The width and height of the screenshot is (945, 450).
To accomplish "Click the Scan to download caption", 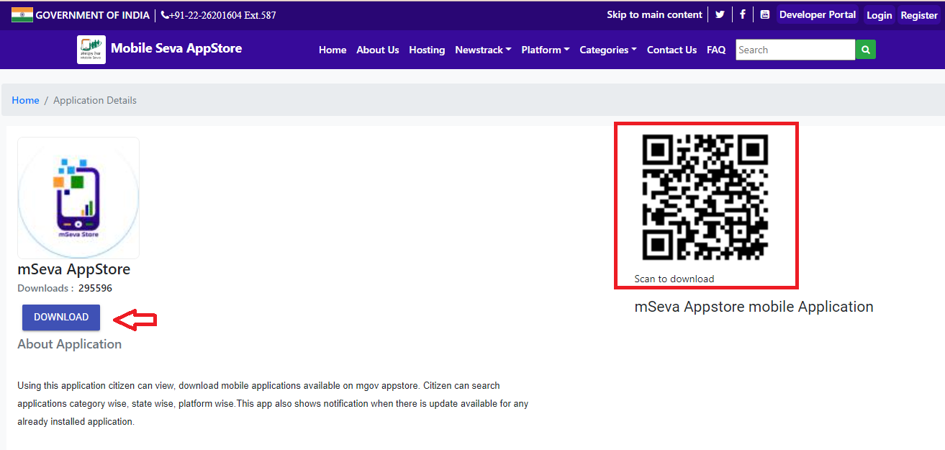I will [x=674, y=279].
